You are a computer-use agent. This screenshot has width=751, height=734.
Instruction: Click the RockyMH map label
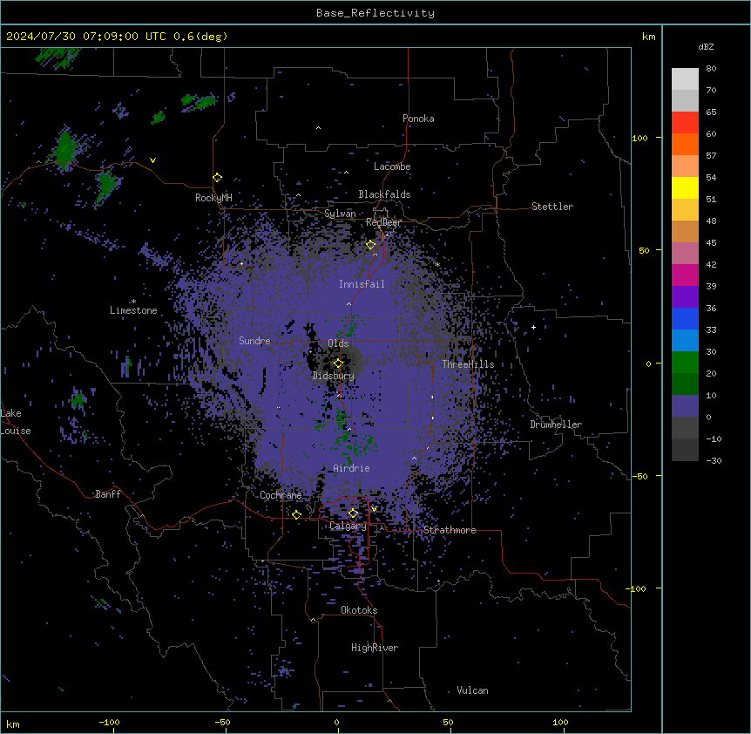[x=213, y=197]
